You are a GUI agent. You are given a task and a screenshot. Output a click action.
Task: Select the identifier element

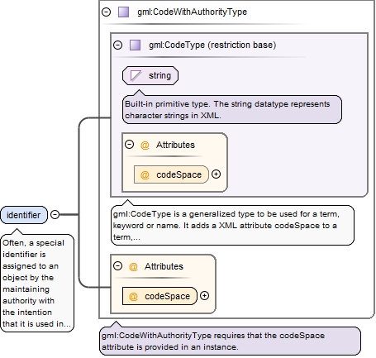tap(24, 215)
